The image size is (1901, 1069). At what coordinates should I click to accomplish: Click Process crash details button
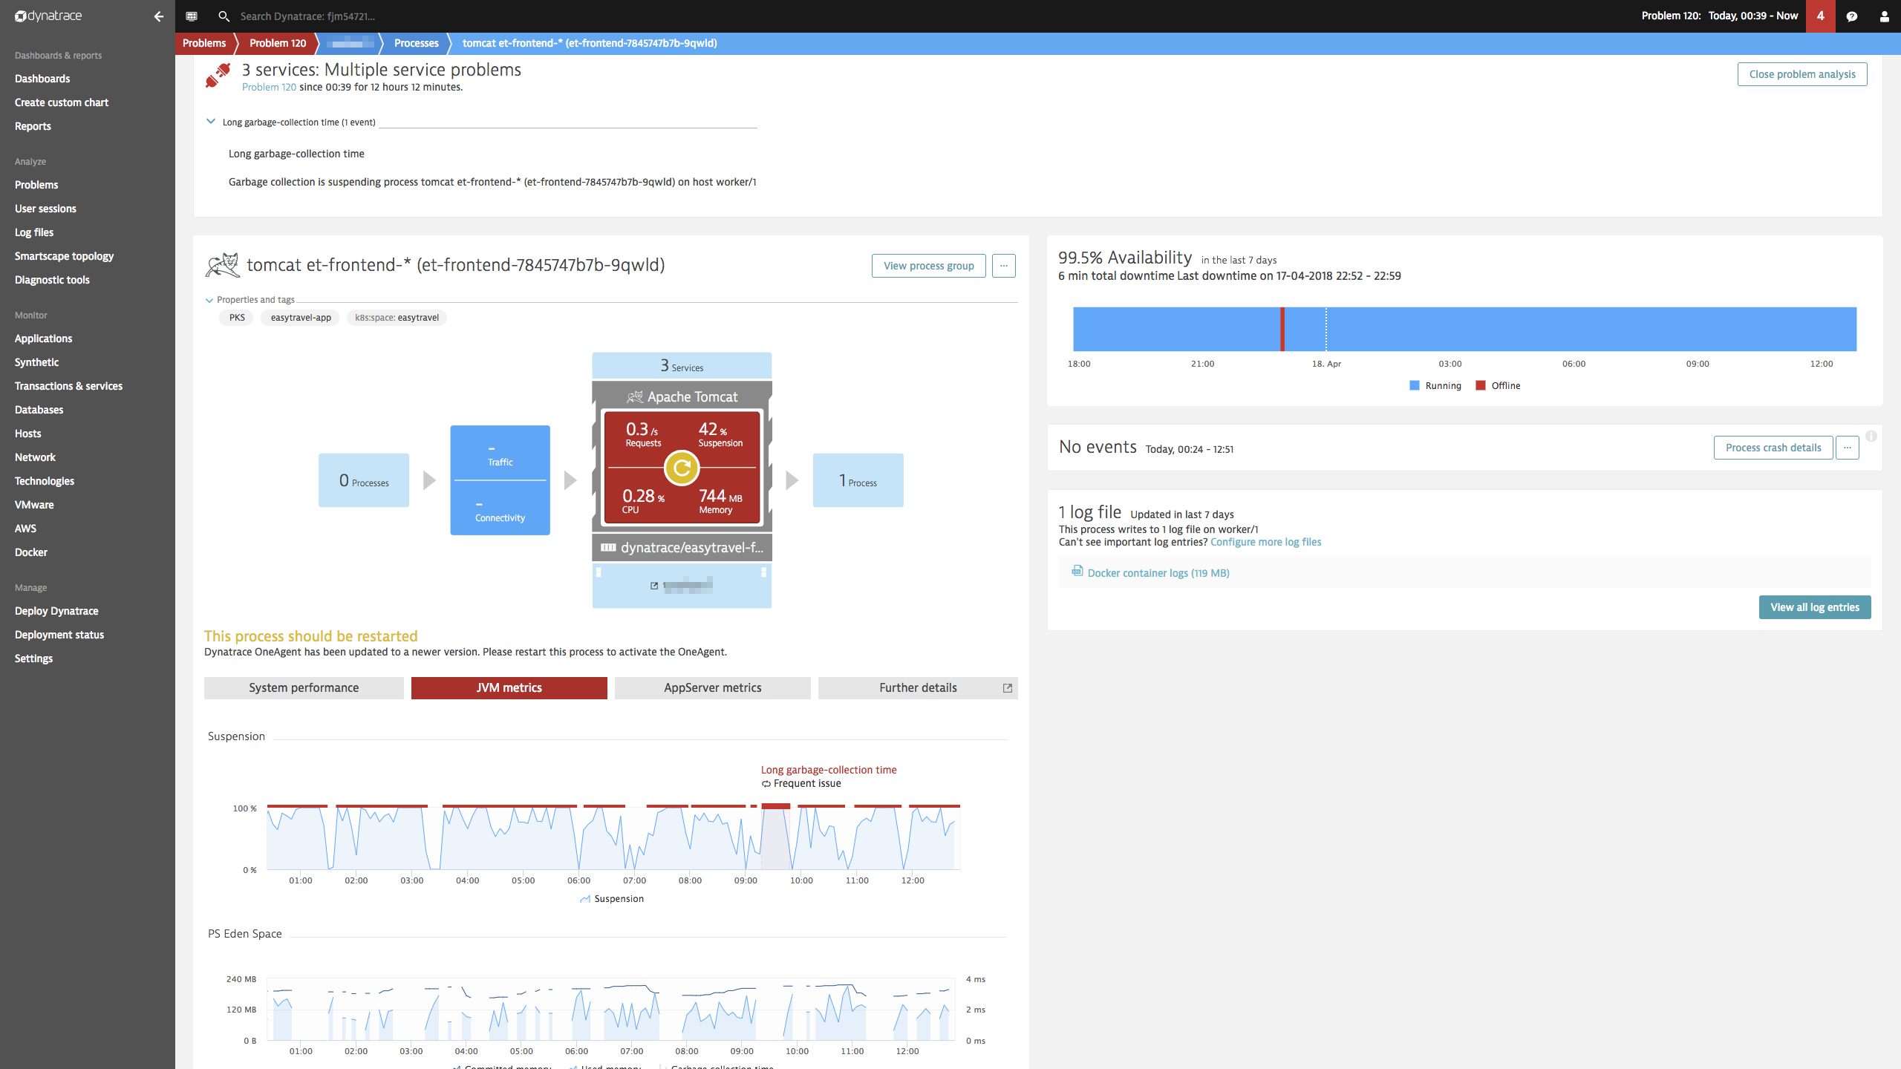click(x=1773, y=448)
